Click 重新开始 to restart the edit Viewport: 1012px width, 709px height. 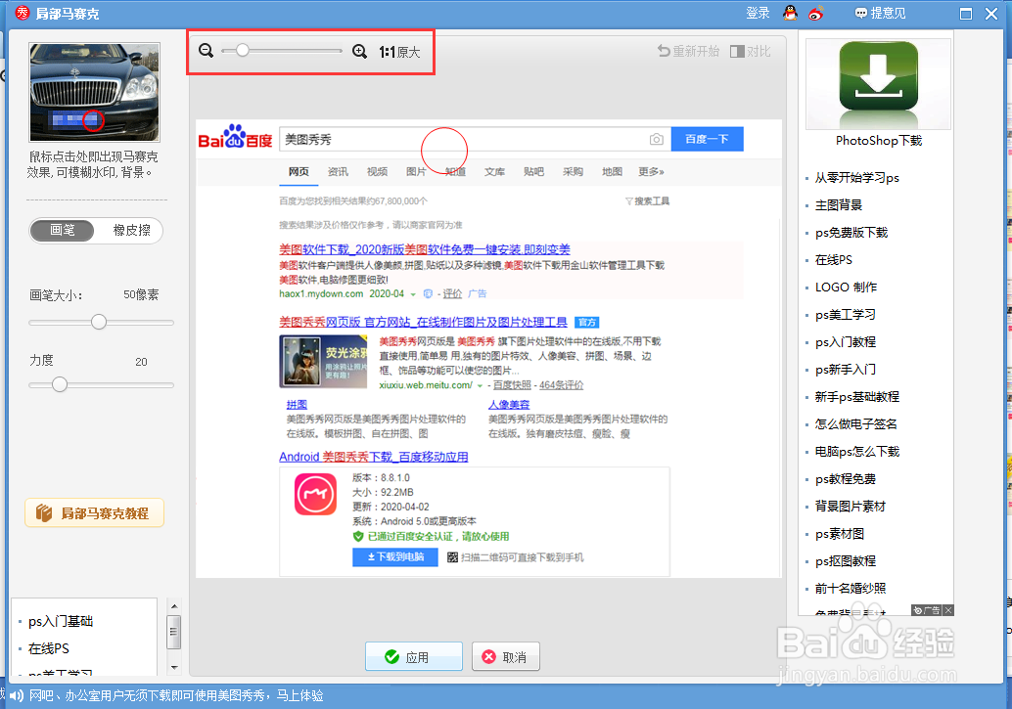(x=689, y=51)
